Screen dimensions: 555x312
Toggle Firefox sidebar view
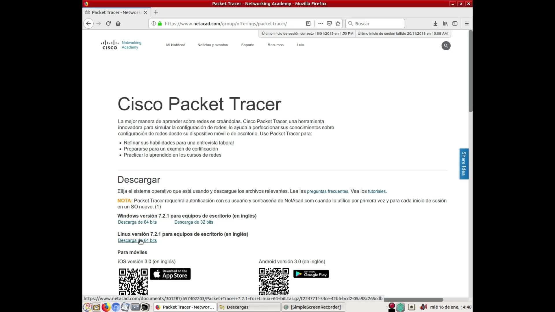455,24
